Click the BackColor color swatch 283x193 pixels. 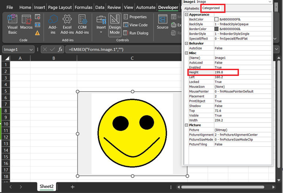click(x=217, y=19)
